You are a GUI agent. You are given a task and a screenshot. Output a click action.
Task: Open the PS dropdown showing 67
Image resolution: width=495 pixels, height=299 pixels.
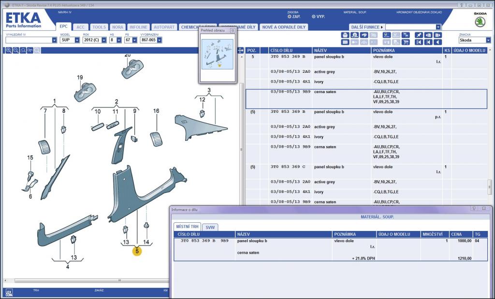click(135, 41)
